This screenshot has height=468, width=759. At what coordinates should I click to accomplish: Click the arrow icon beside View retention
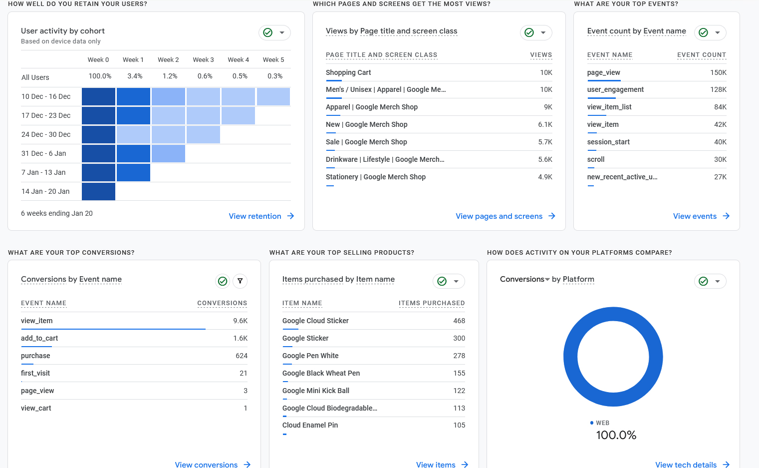click(290, 216)
